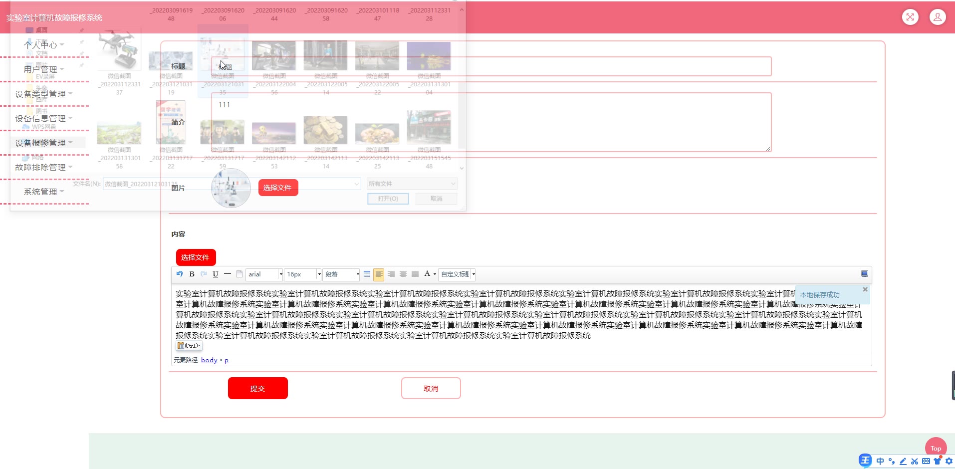Select the align-right icon in editor toolbar
This screenshot has height=469, width=955.
click(391, 274)
